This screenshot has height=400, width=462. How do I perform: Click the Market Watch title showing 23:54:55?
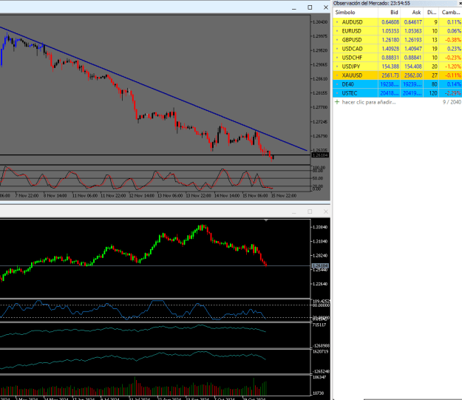pyautogui.click(x=371, y=3)
